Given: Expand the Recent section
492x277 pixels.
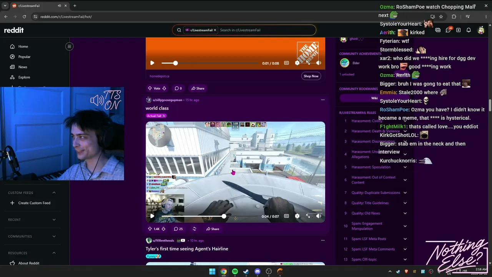Looking at the screenshot, I should (54, 220).
